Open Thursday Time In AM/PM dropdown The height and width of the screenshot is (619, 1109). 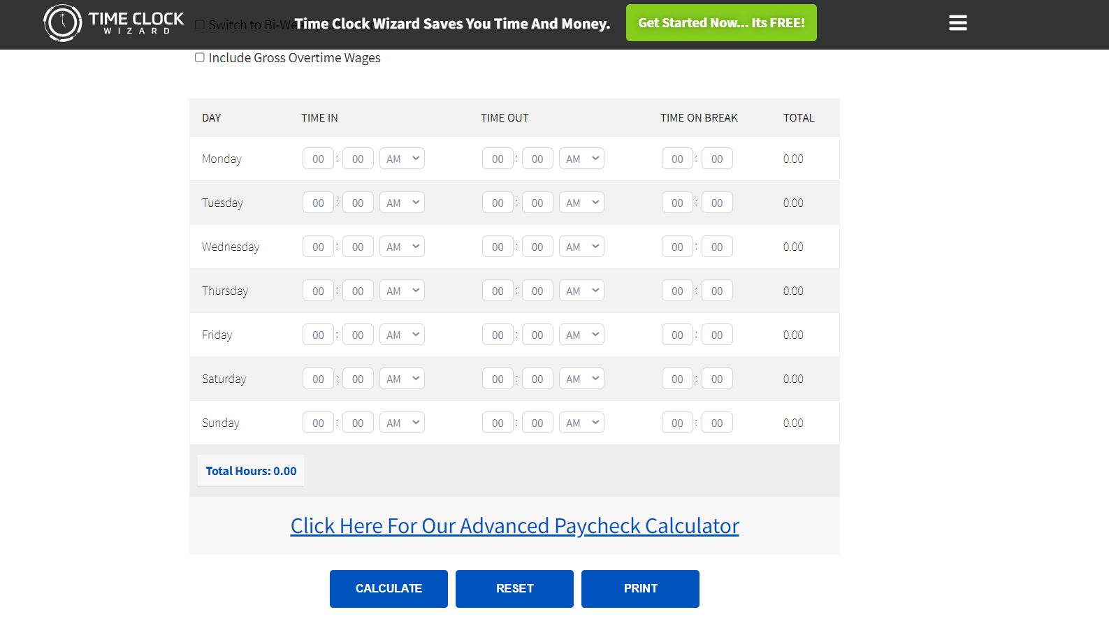pos(402,291)
